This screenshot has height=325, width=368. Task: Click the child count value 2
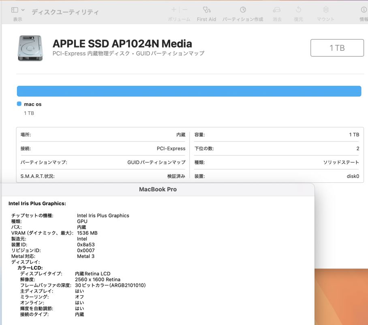click(x=358, y=149)
